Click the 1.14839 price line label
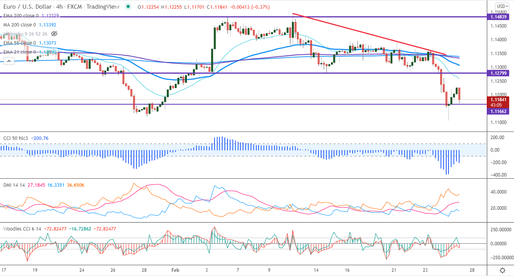The width and height of the screenshot is (514, 276). 498,17
